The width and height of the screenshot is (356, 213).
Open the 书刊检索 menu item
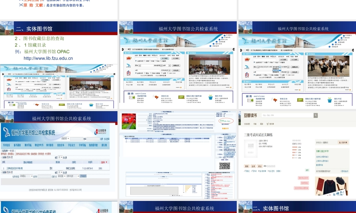(6, 145)
